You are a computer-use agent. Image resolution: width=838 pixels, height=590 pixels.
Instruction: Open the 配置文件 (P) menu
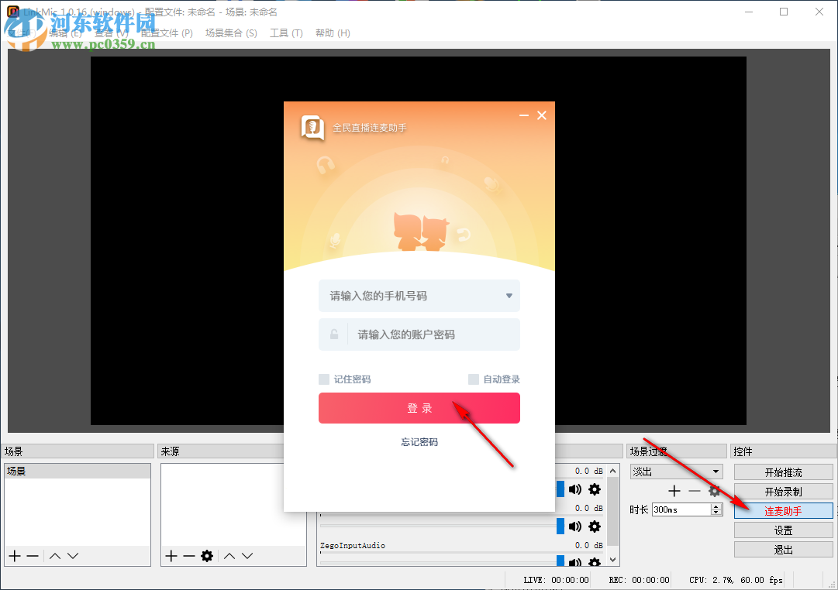tap(167, 33)
